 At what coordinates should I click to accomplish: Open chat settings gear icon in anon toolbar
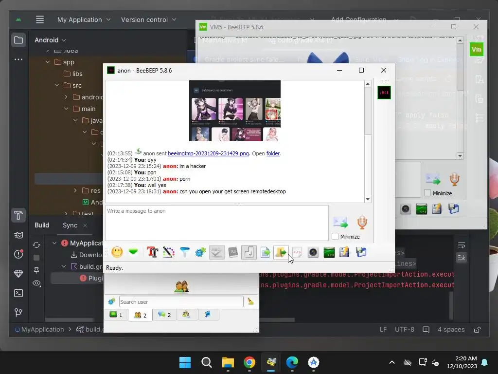click(x=200, y=252)
